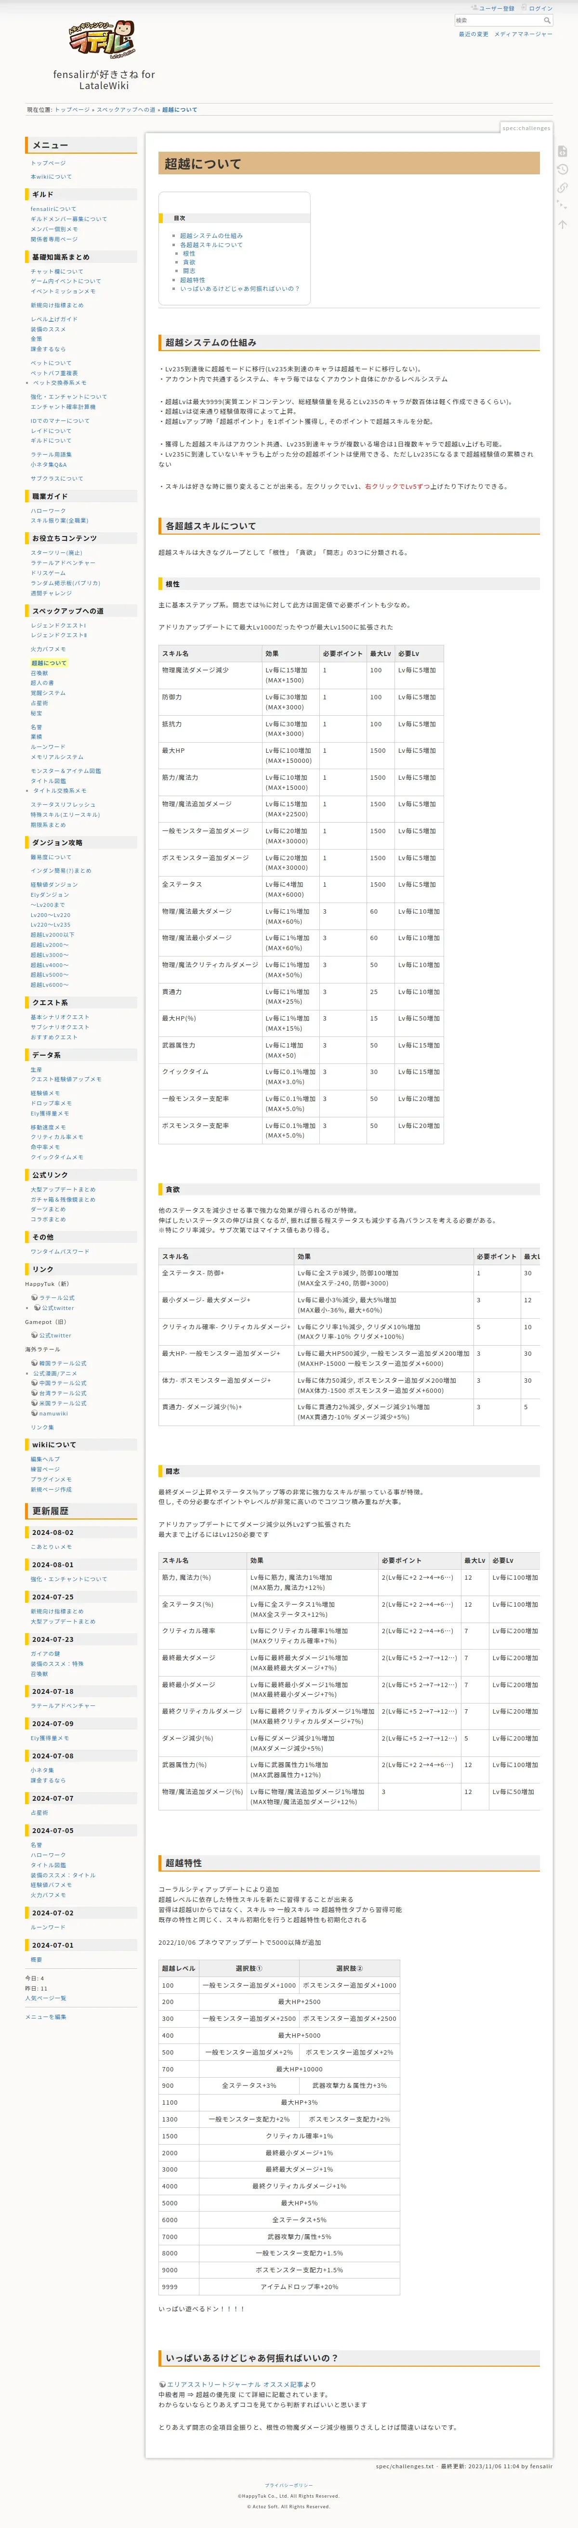The height and width of the screenshot is (2528, 578).
Task: Select highlighted sidebar item 超越について
Action: [x=49, y=662]
